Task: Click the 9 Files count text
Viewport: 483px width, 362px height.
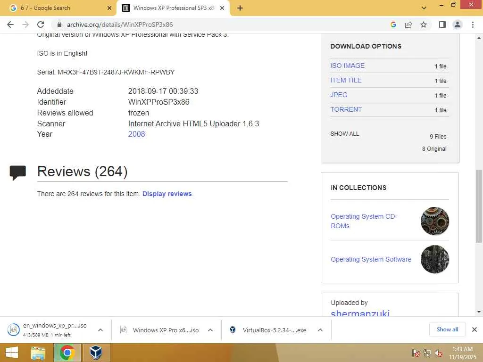Action: click(438, 137)
